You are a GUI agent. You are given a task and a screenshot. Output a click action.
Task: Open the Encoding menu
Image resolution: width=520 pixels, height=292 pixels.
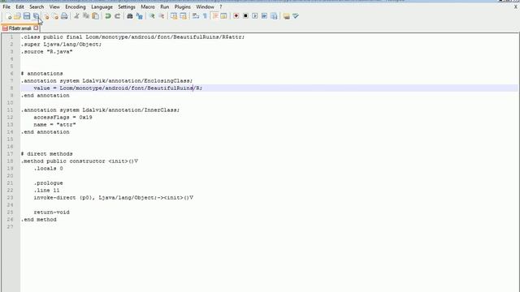(x=76, y=6)
